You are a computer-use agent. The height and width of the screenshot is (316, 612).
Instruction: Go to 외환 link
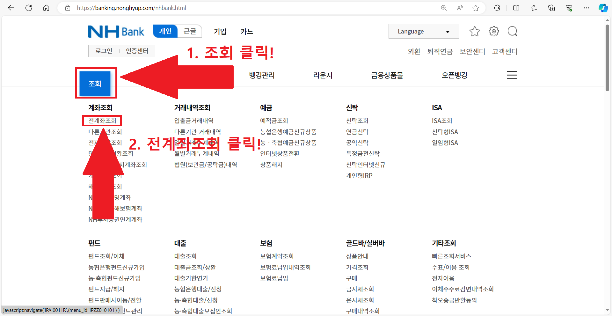(x=414, y=52)
